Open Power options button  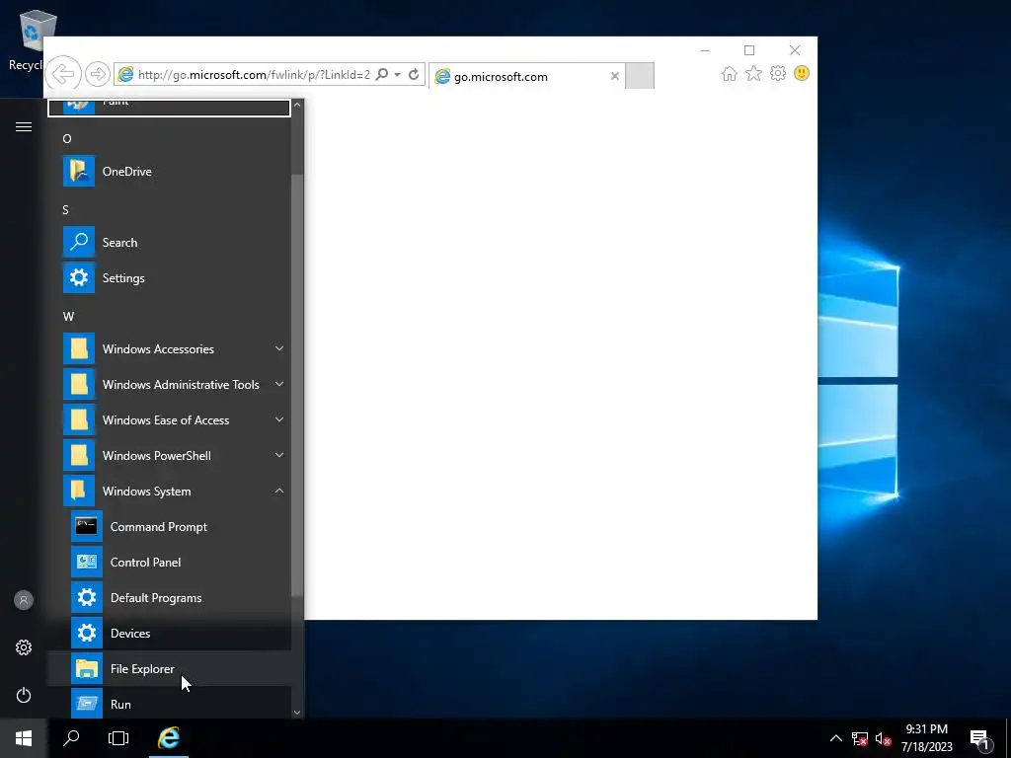[x=24, y=695]
